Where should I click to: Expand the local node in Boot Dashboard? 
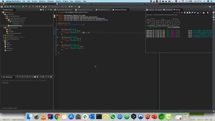[2, 83]
